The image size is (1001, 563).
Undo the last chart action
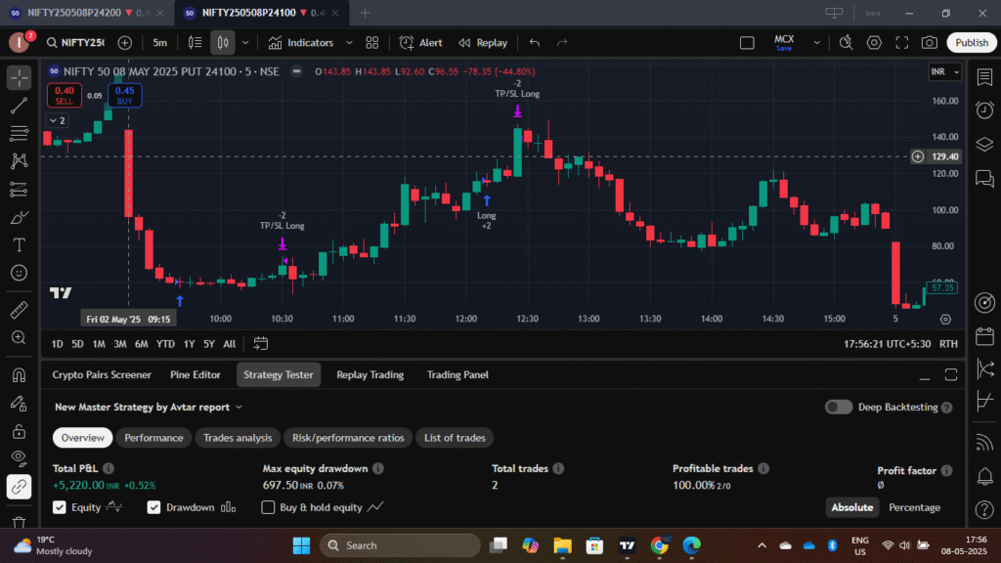535,43
